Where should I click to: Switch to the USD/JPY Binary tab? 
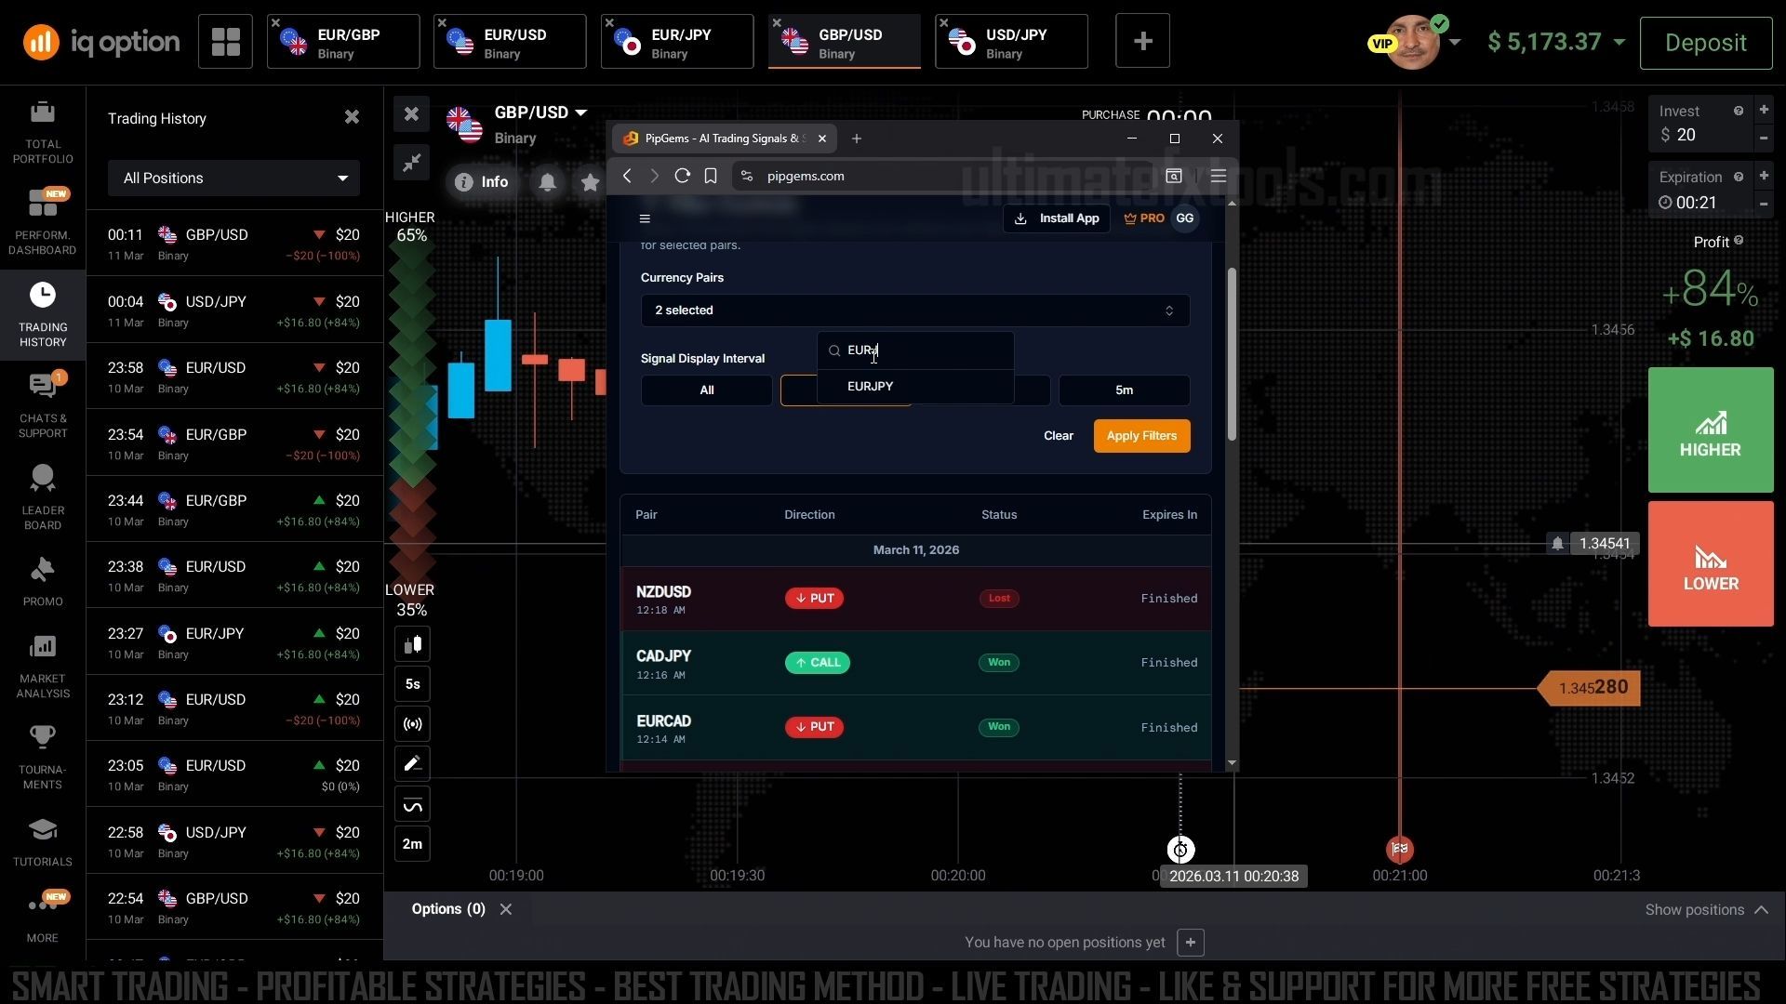(1012, 43)
